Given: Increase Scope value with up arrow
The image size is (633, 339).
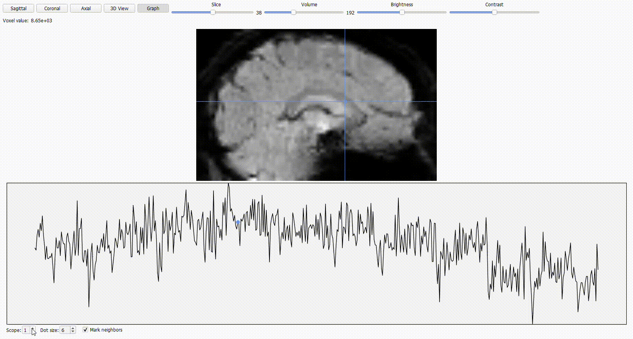Looking at the screenshot, I should point(33,328).
